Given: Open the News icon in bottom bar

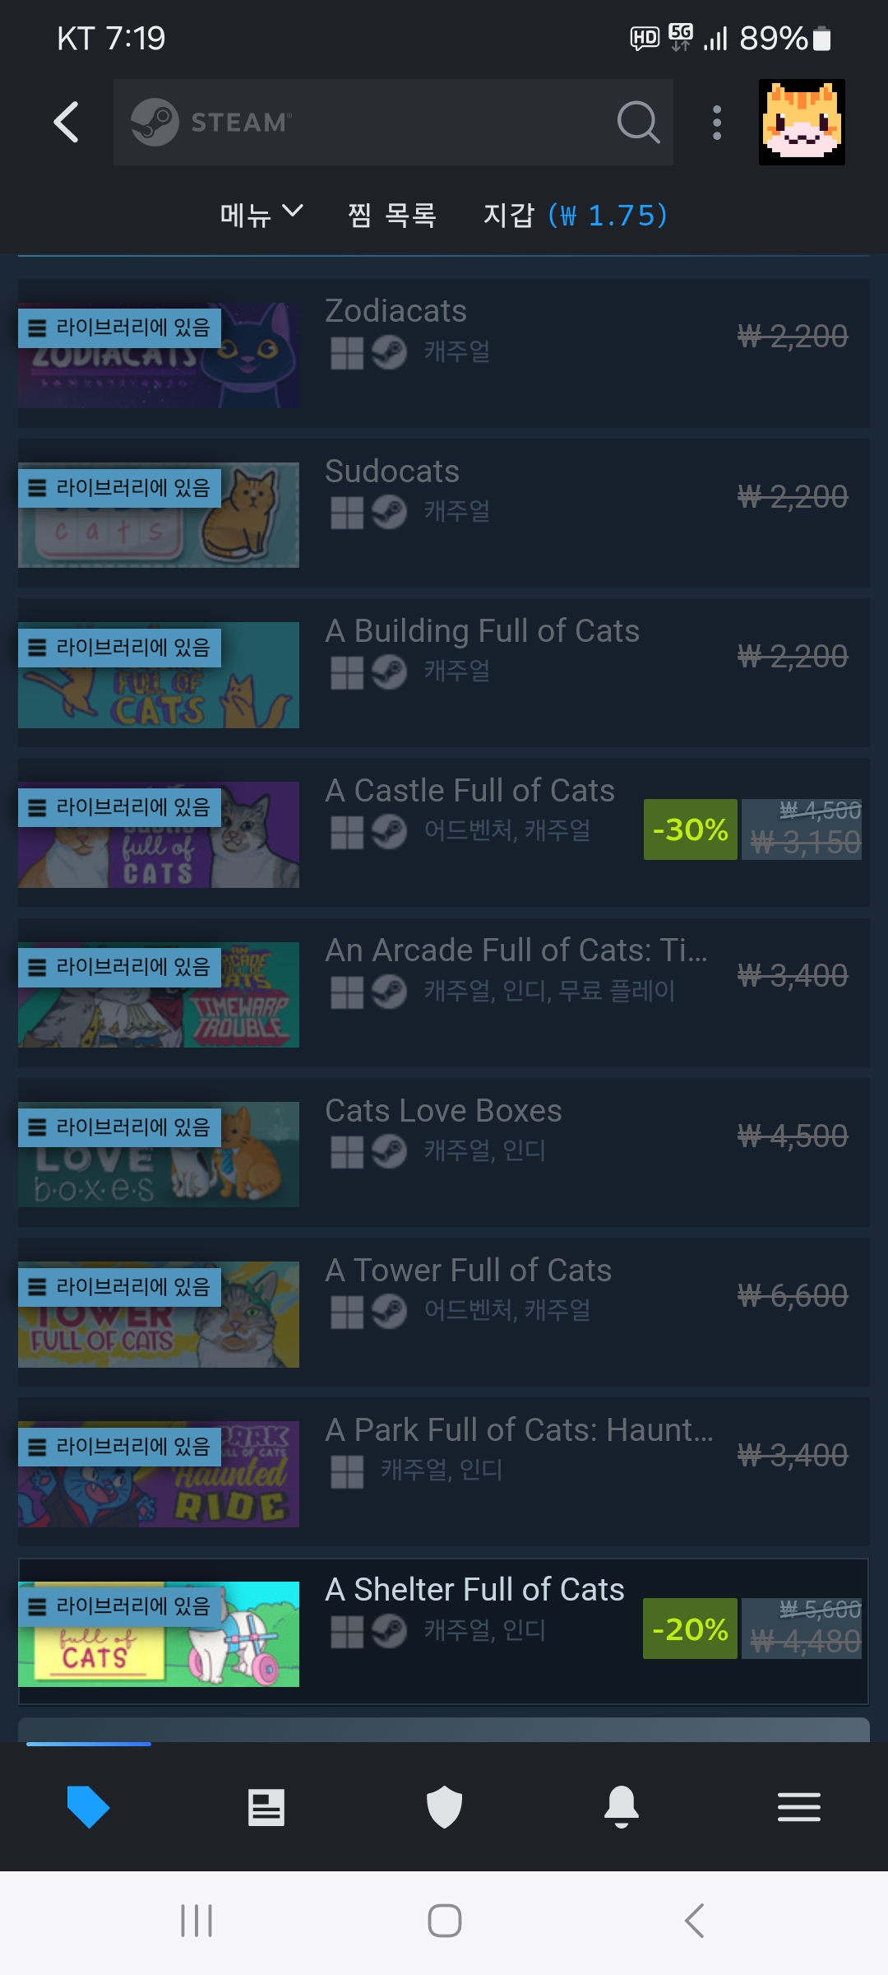Looking at the screenshot, I should click(x=266, y=1807).
